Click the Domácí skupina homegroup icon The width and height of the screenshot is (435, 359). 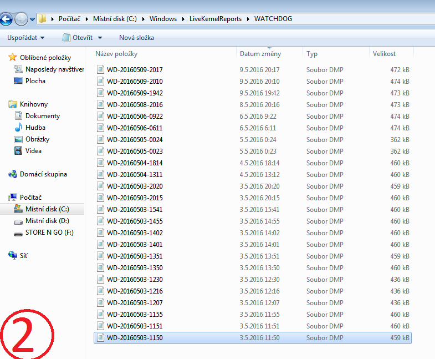pyautogui.click(x=13, y=174)
